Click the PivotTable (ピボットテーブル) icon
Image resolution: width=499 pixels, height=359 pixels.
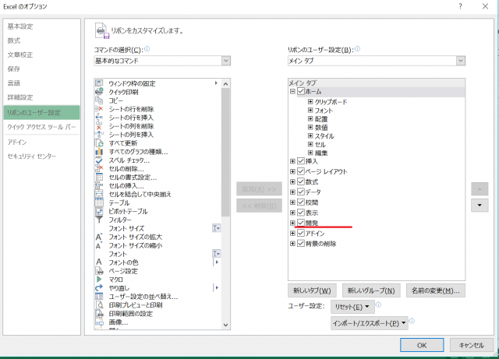[100, 211]
